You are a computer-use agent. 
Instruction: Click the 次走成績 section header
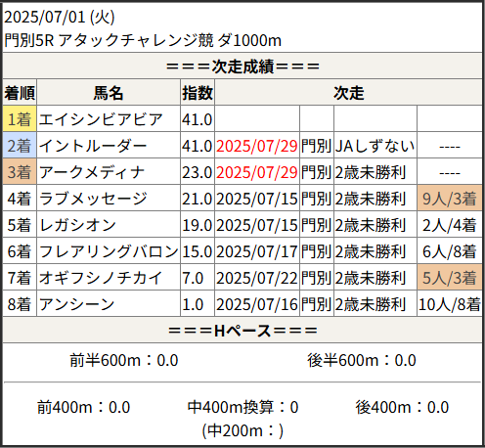click(x=242, y=67)
